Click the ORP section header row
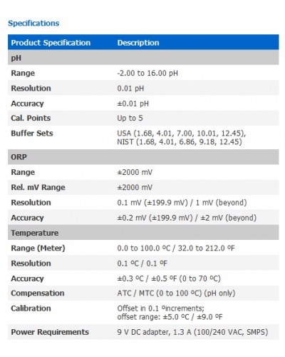This screenshot has height=357, width=285. 143,157
